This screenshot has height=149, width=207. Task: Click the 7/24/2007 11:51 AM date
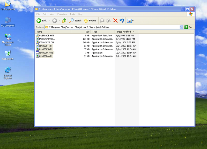[126, 46]
